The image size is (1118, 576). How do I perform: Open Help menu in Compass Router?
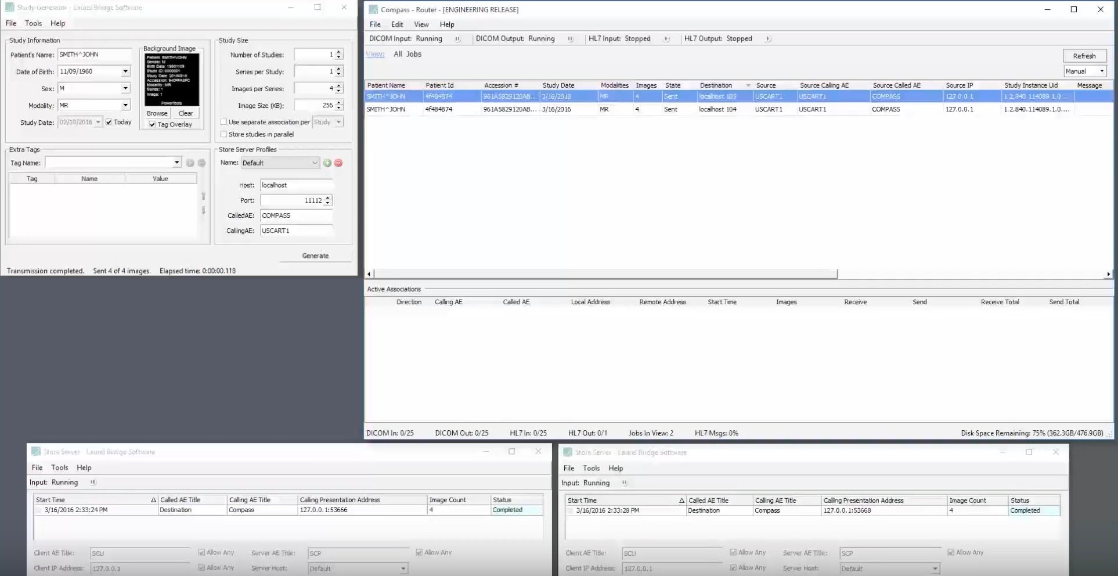pyautogui.click(x=447, y=24)
